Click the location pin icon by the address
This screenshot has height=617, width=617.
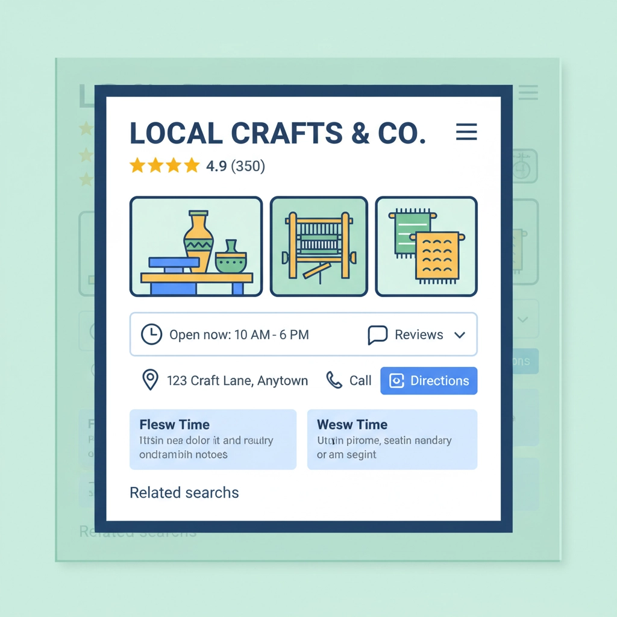coord(149,380)
